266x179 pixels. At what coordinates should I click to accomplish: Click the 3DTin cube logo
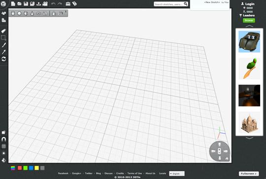click(3, 3)
